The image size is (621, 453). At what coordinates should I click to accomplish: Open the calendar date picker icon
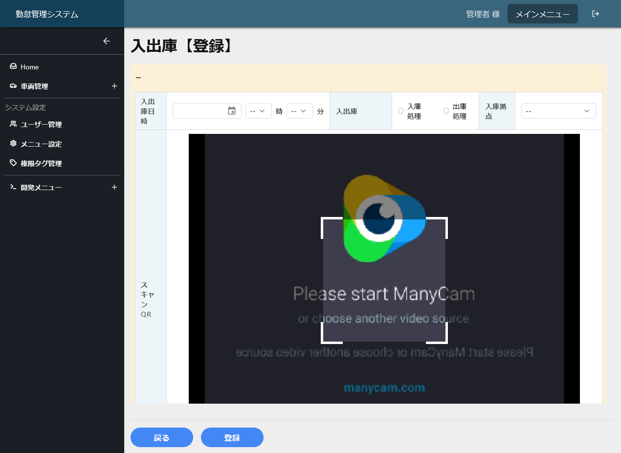pos(232,111)
